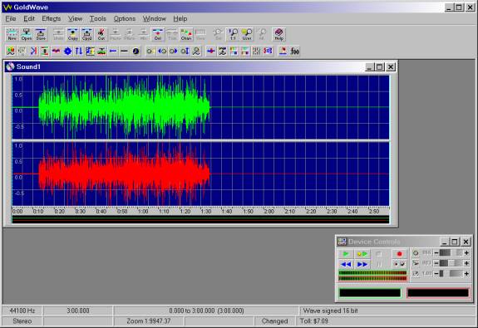Viewport: 478px width, 328px height.
Task: Click the red Record button
Action: click(399, 254)
